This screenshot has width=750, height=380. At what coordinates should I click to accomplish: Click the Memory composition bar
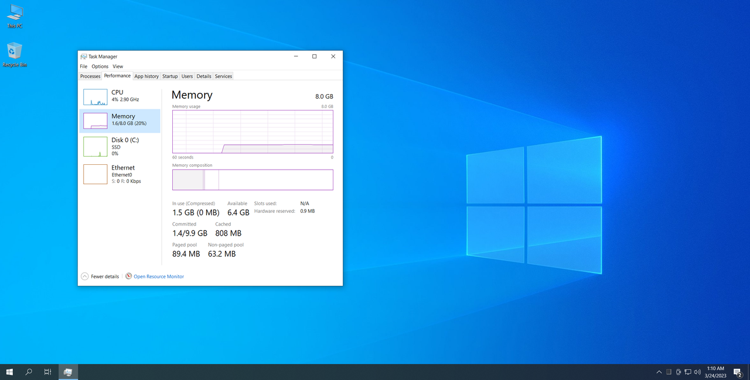pyautogui.click(x=253, y=180)
